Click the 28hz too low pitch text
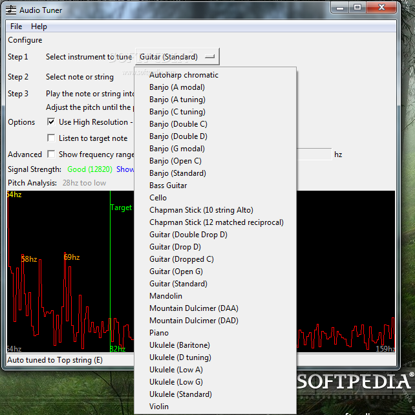The width and height of the screenshot is (415, 415). [84, 183]
